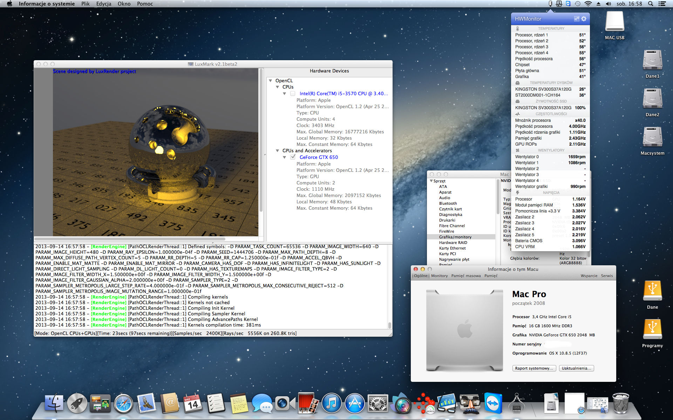
Task: Click HWMonitor thermometer icon in menu bar
Action: pyautogui.click(x=550, y=4)
